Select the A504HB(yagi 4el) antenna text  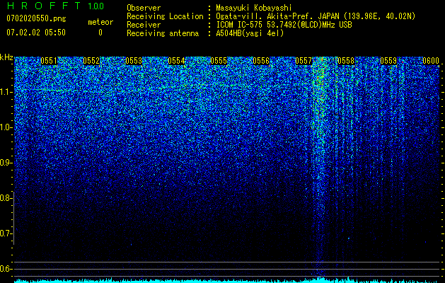click(250, 33)
